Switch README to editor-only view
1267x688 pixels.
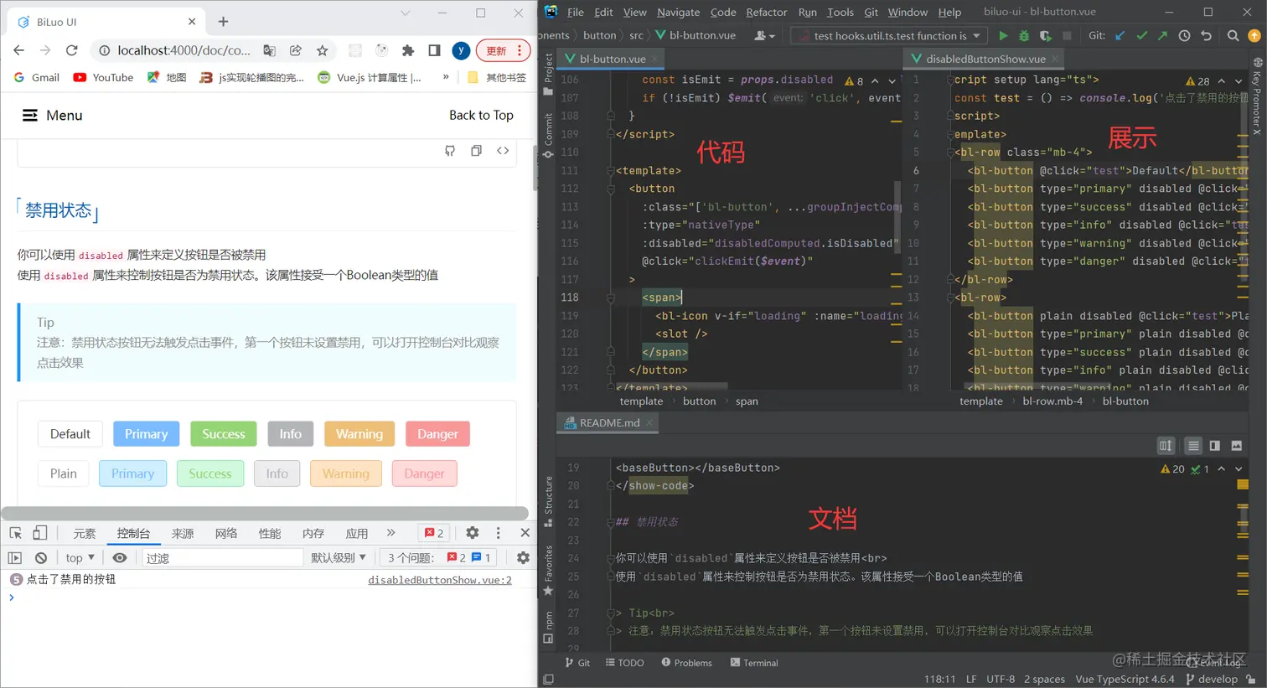tap(1193, 446)
